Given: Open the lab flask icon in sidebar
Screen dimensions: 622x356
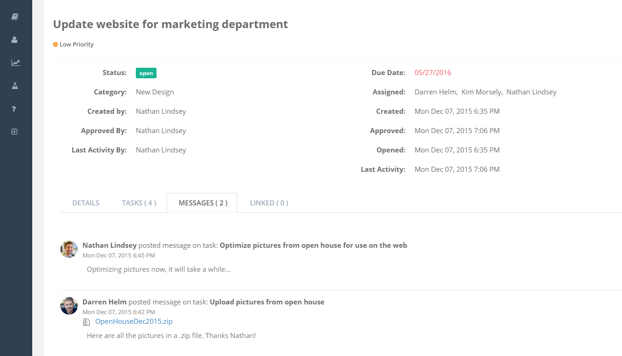Looking at the screenshot, I should [15, 86].
